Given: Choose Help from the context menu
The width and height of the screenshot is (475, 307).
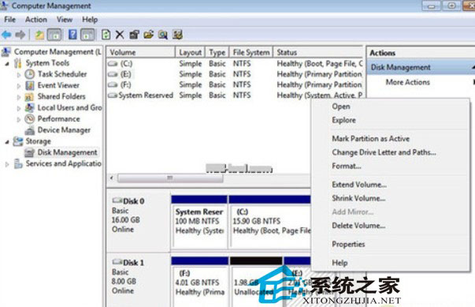Looking at the screenshot, I should [x=340, y=263].
